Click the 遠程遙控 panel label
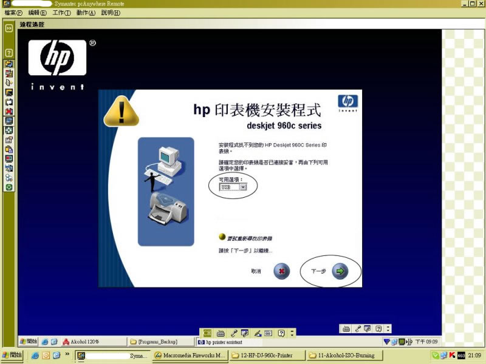486x364 pixels. [x=32, y=24]
